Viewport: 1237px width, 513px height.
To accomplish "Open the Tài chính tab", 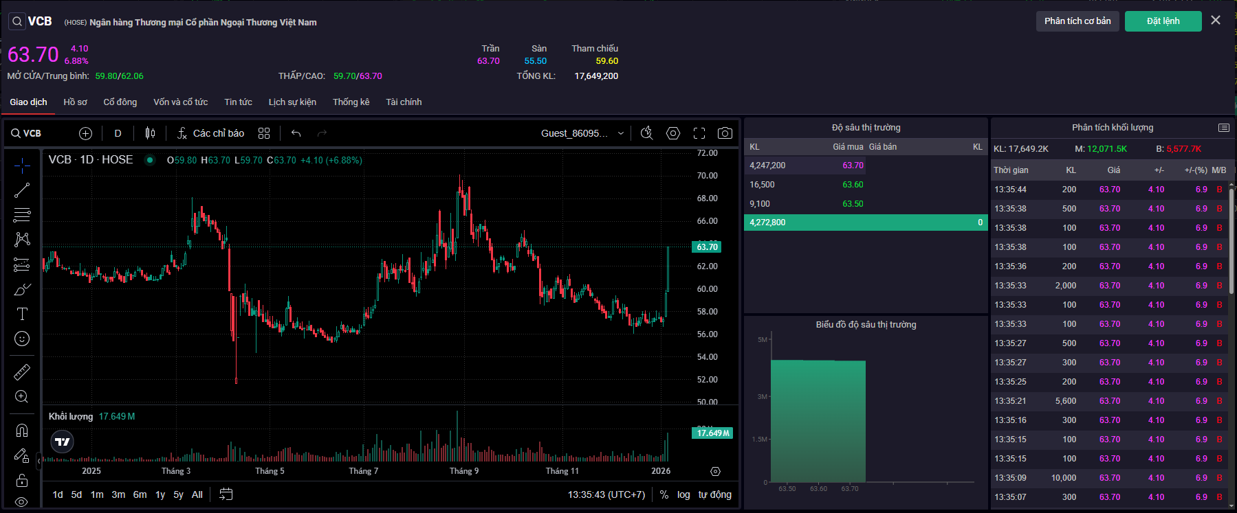I will tap(404, 102).
